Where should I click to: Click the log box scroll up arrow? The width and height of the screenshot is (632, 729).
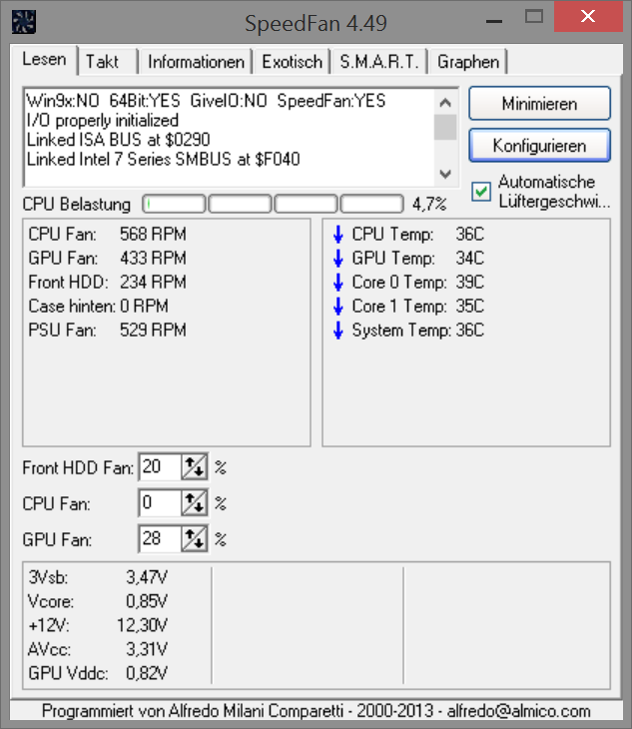click(x=445, y=102)
